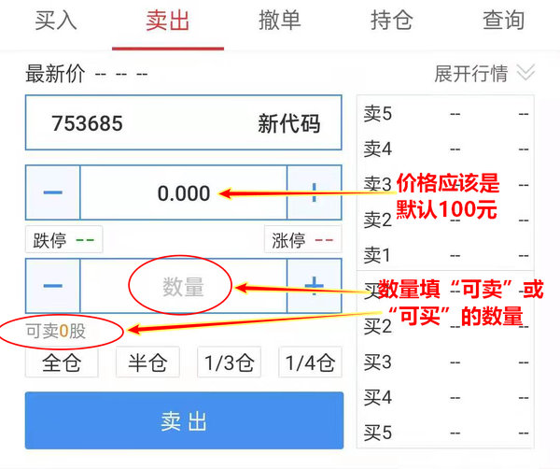This screenshot has height=469, width=560.
Task: Click the 数量 quantity field
Action: [x=184, y=286]
